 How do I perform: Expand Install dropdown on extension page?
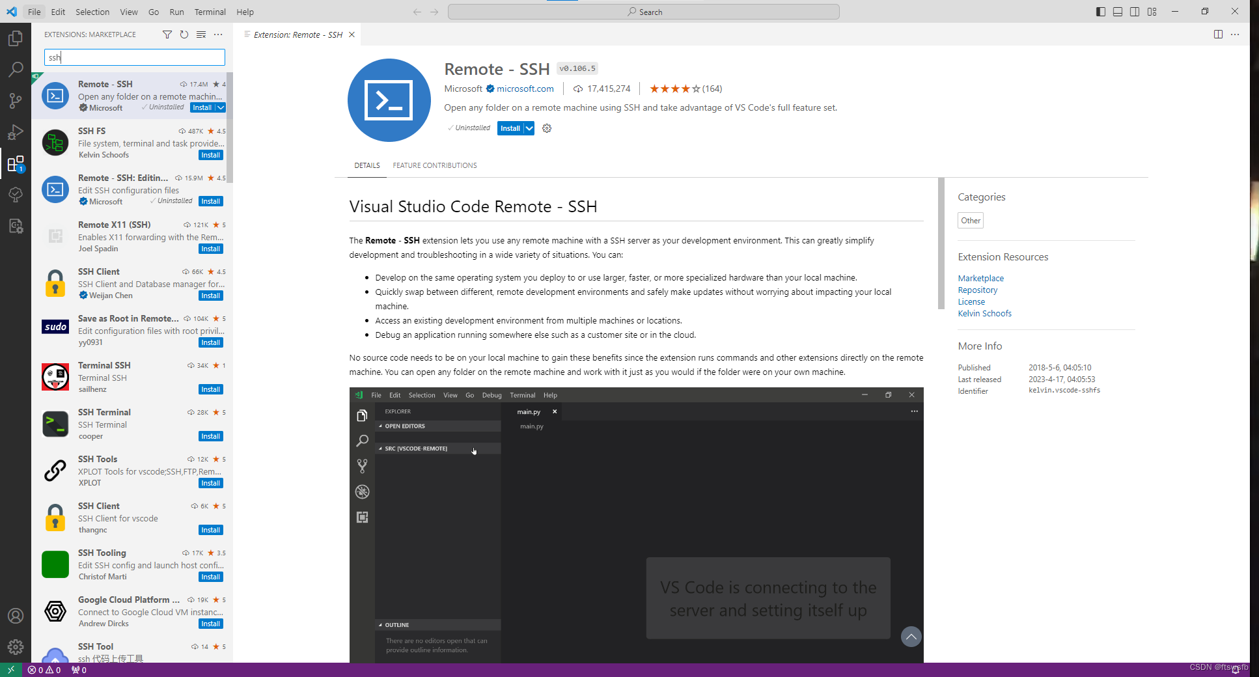529,128
